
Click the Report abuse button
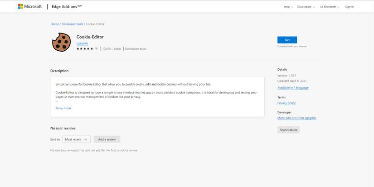[288, 130]
